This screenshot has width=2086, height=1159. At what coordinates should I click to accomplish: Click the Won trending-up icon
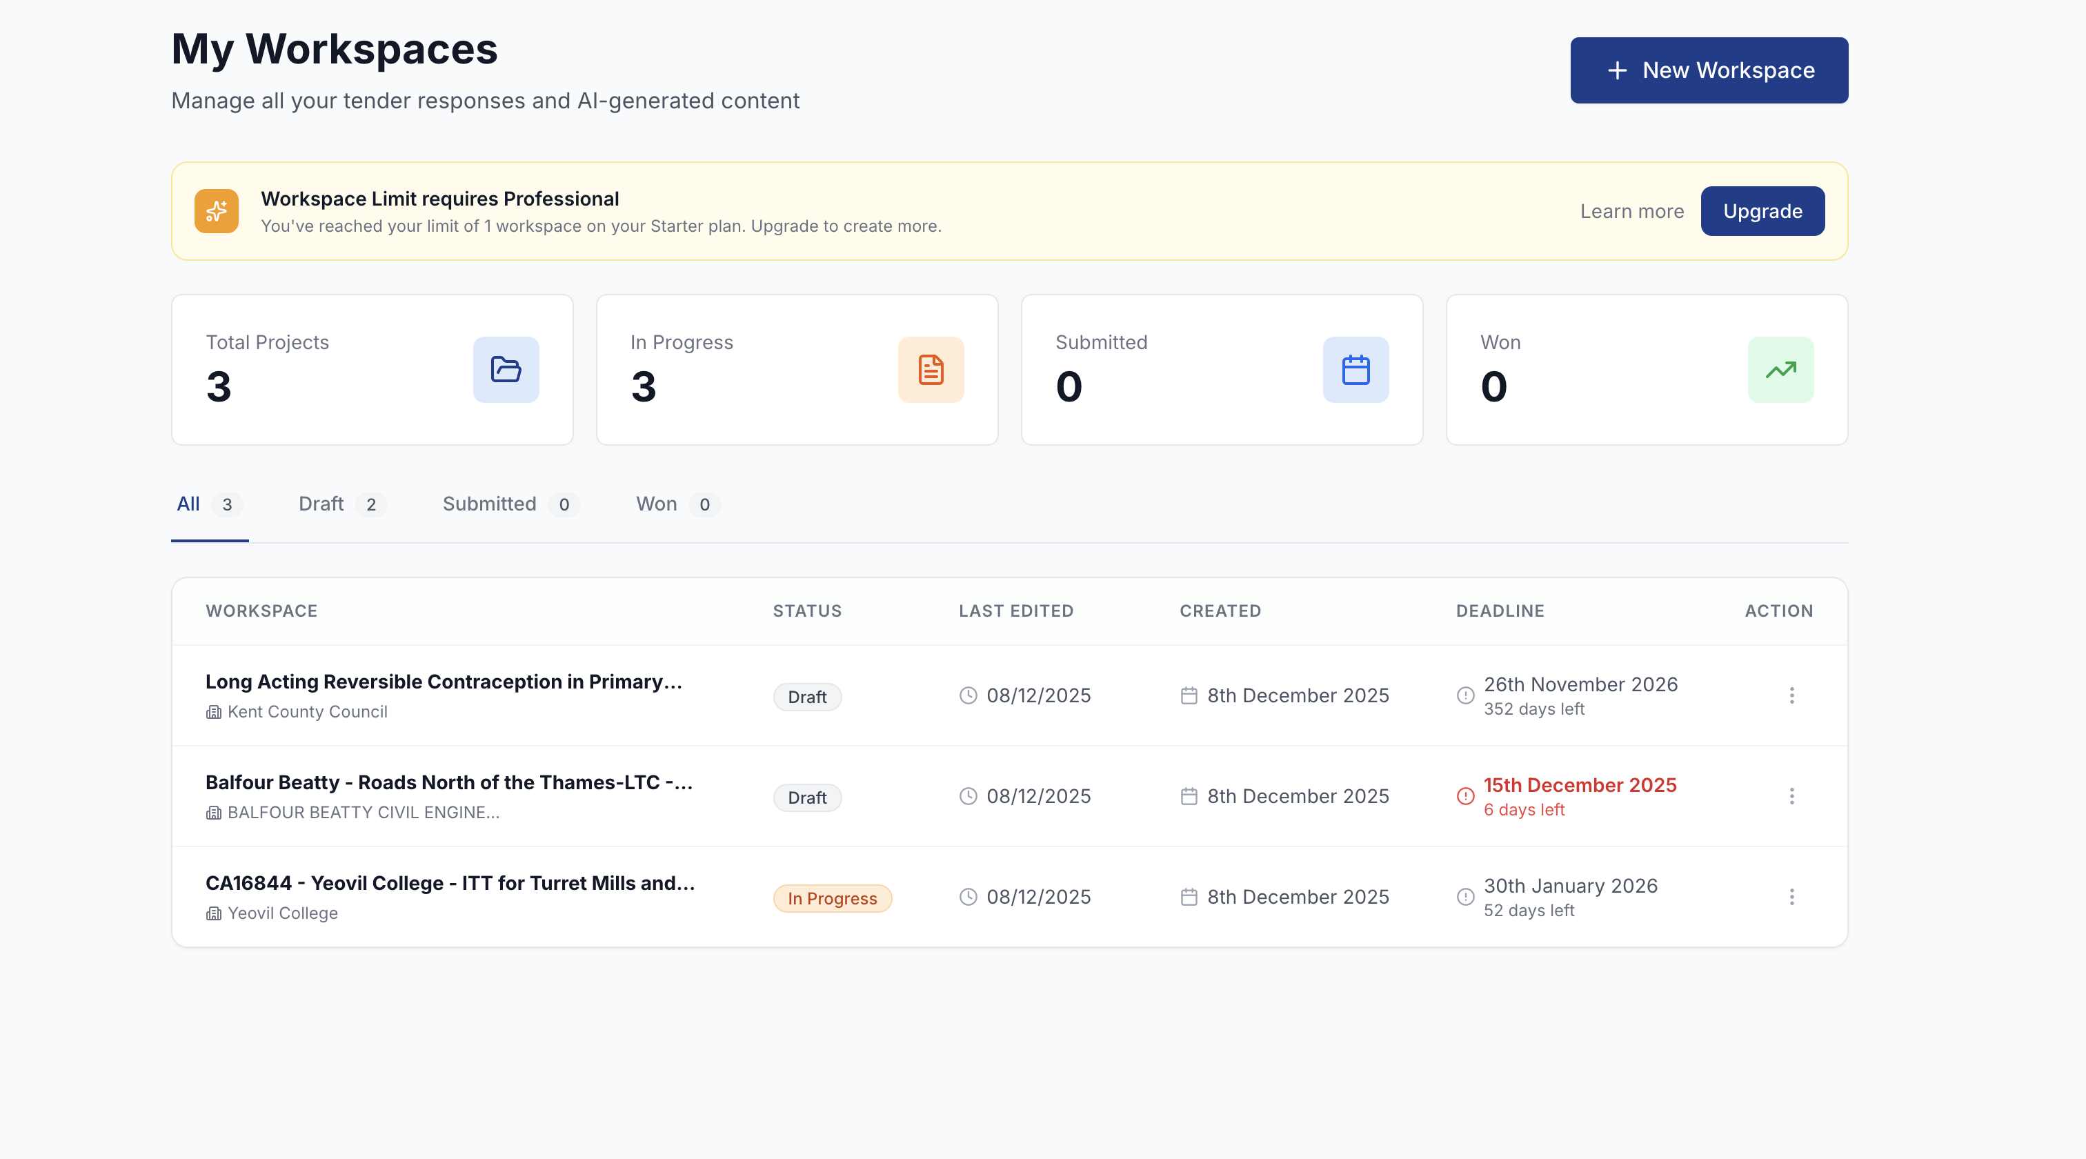[1780, 370]
